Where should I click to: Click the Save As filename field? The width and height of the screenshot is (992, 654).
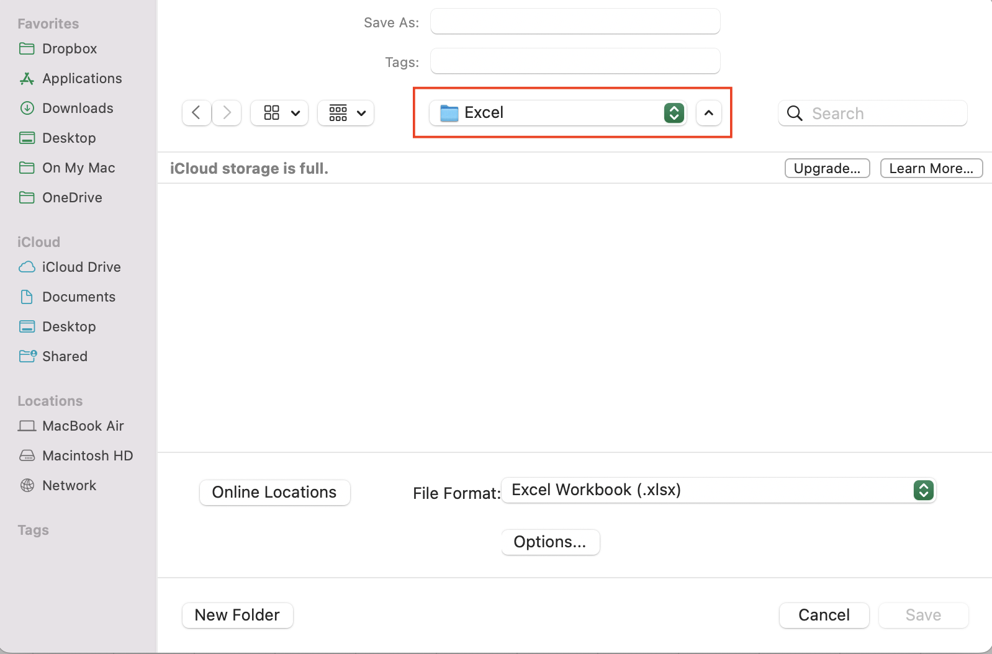[x=575, y=22]
